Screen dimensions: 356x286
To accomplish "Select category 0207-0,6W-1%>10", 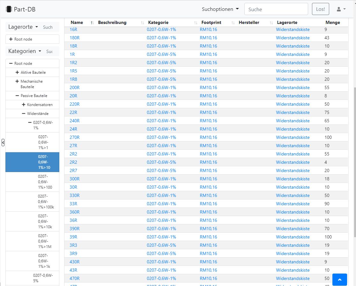I will pos(32,162).
